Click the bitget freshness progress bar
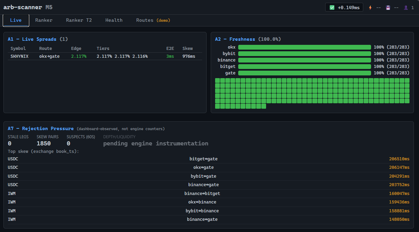 click(304, 67)
